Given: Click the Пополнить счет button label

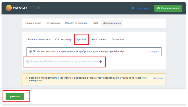Looking at the screenshot, I should [x=170, y=8].
